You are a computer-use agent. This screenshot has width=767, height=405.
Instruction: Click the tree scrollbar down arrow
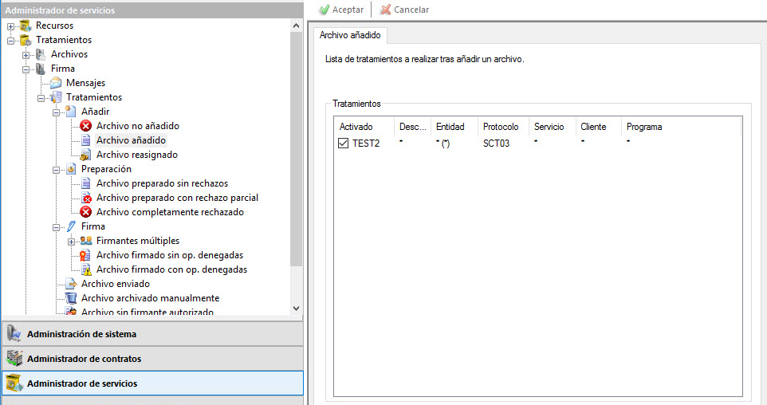click(297, 309)
